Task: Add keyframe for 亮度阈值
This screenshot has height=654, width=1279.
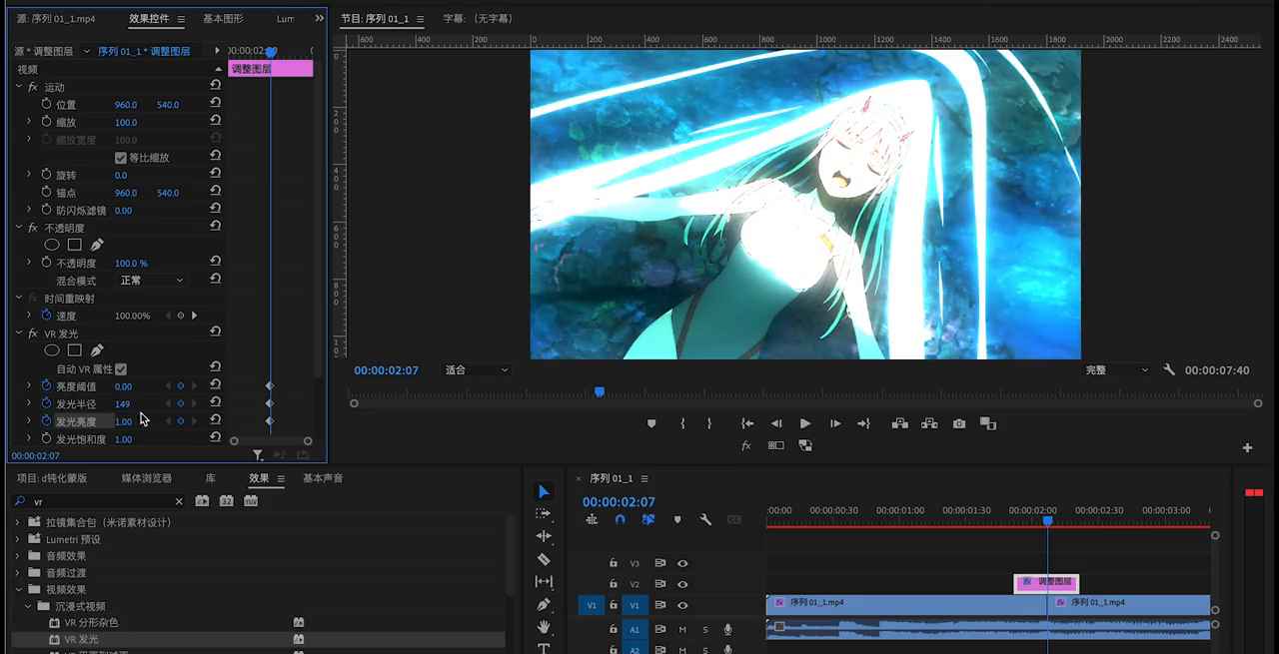Action: pos(181,386)
